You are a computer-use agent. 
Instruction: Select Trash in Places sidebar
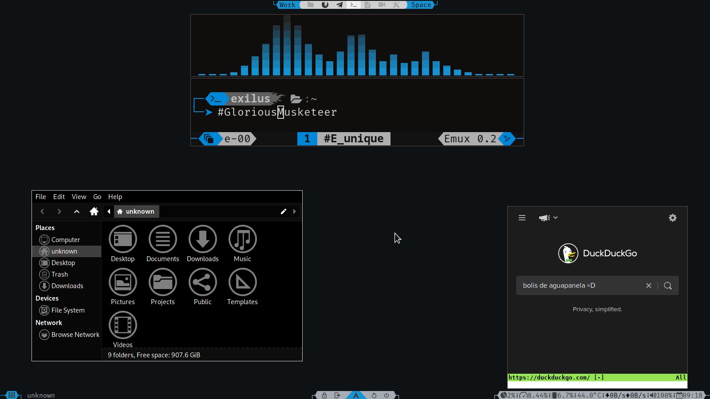click(59, 274)
